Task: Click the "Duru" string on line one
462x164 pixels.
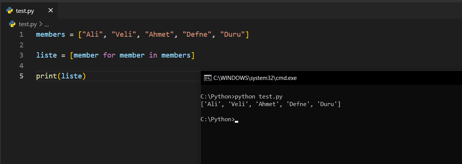Action: [x=233, y=34]
